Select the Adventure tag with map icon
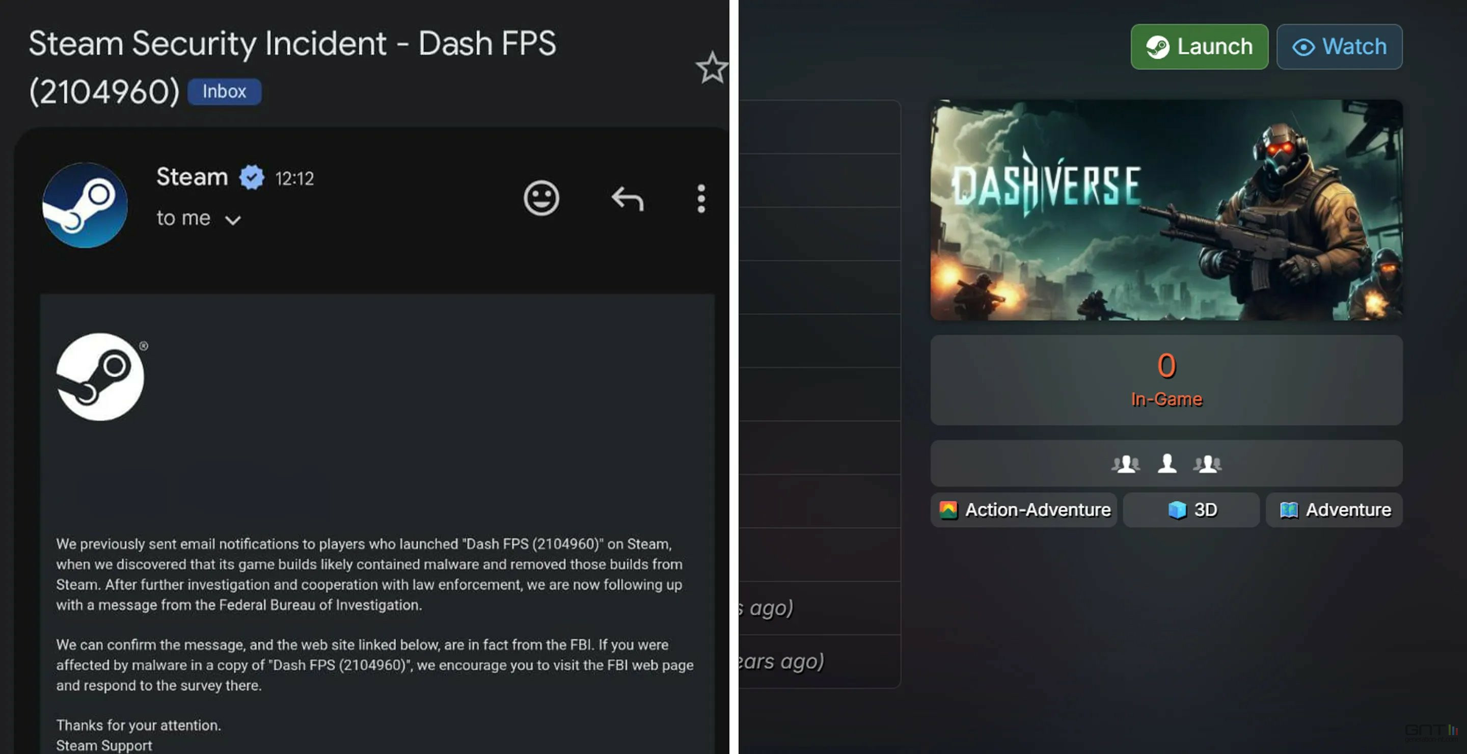Screen dimensions: 1467x754 [x=1334, y=509]
